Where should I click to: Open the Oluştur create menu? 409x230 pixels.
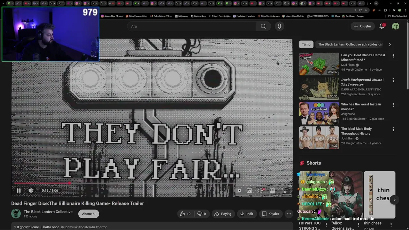362,26
